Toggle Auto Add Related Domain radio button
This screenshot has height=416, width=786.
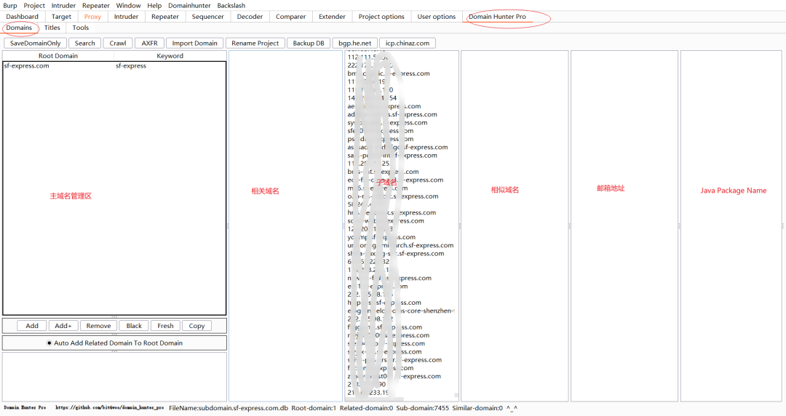[49, 343]
